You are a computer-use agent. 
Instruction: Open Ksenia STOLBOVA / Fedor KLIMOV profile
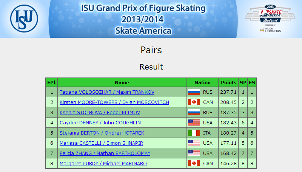point(100,113)
